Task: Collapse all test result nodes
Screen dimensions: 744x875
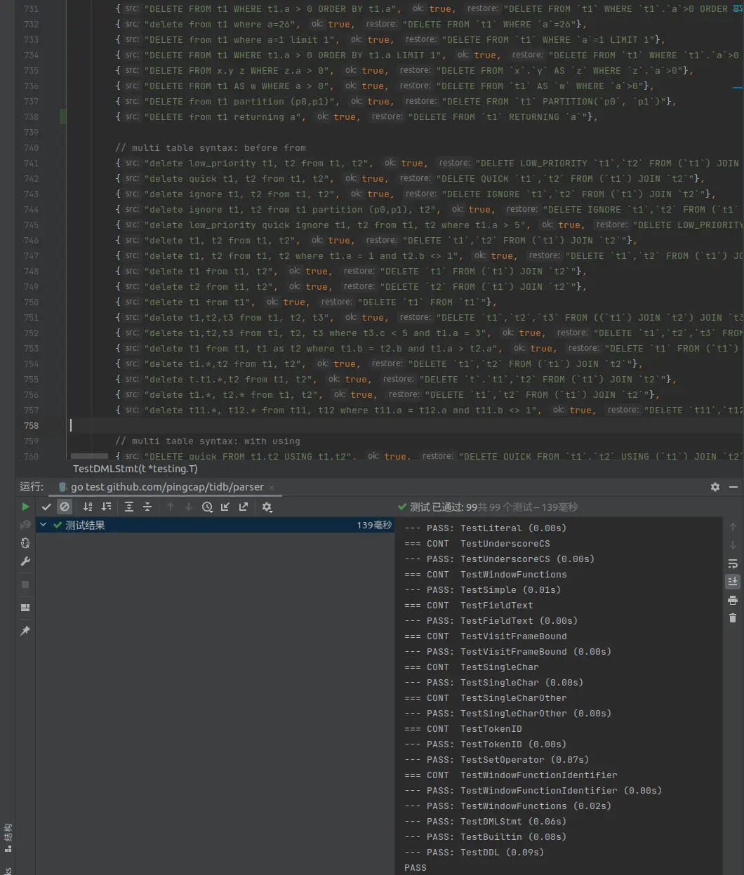Action: coord(147,507)
